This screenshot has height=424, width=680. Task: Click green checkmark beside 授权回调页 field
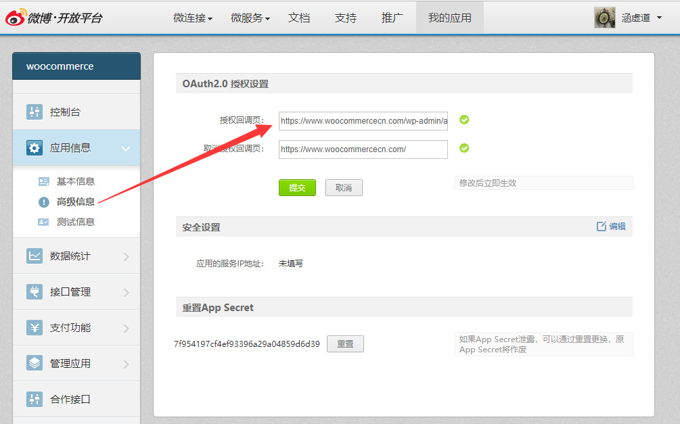click(x=464, y=120)
